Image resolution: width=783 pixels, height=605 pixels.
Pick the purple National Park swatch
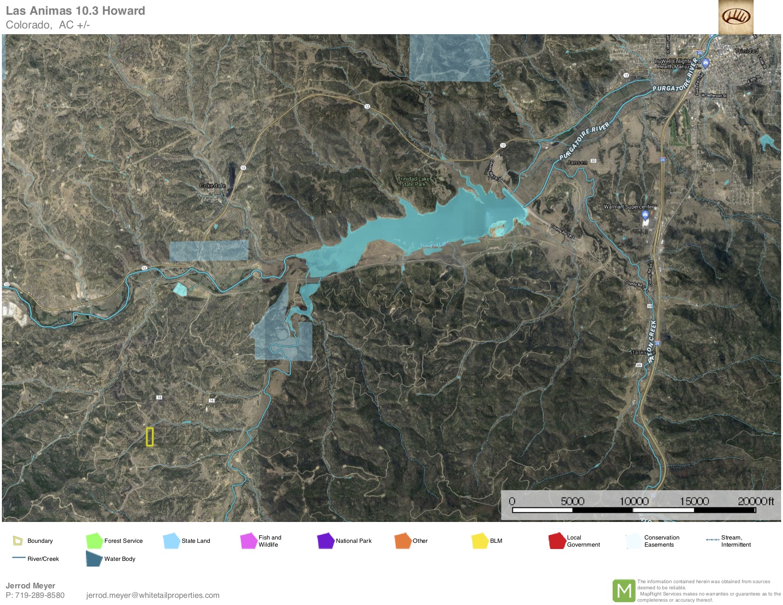[326, 540]
